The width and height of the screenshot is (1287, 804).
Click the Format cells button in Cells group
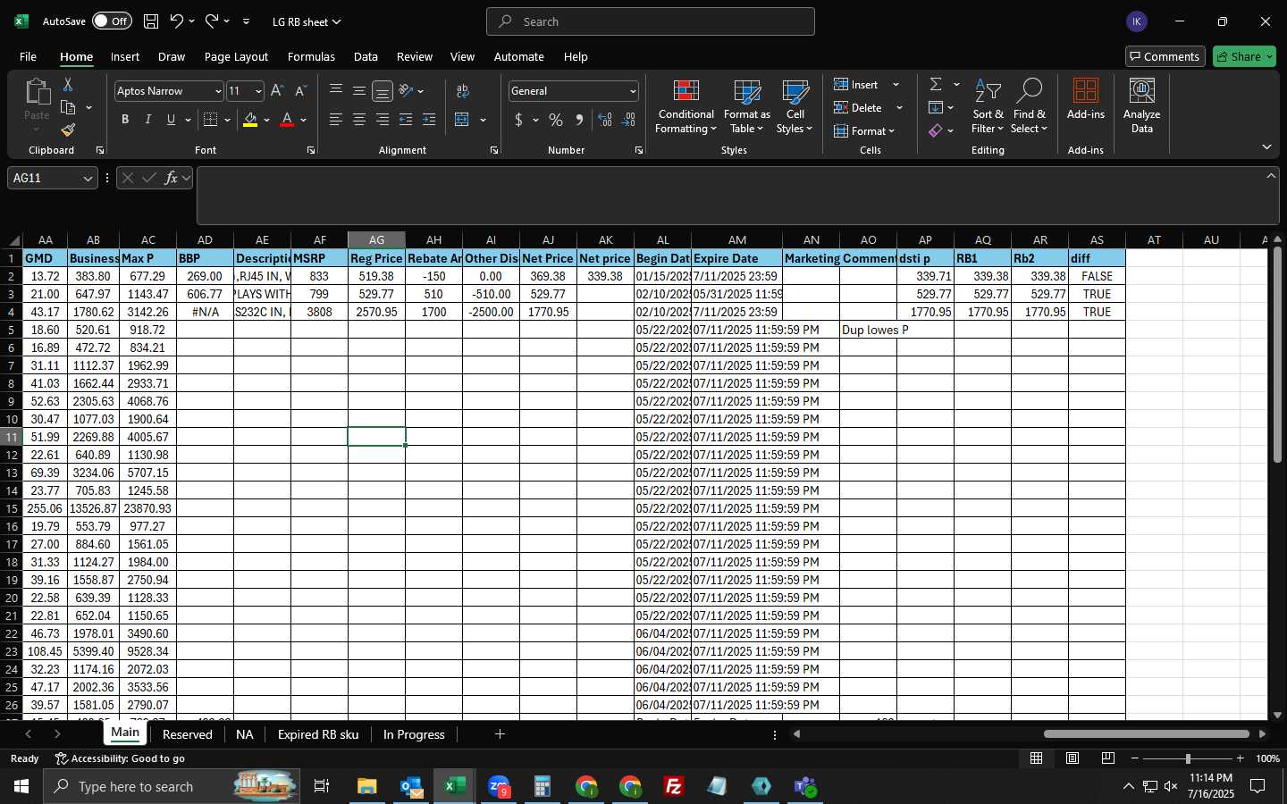864,131
